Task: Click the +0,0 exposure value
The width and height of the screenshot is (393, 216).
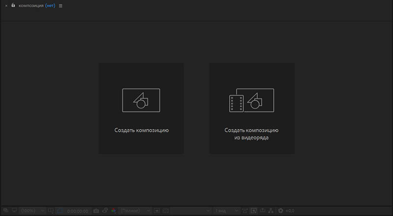Action: tap(290, 211)
